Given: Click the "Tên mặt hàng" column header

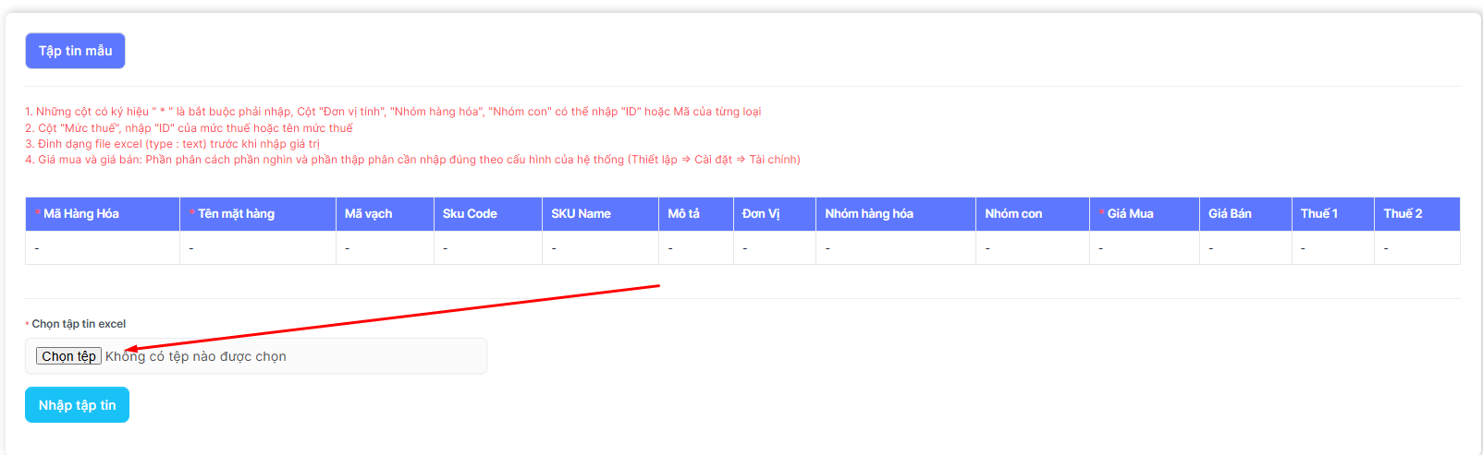Looking at the screenshot, I should point(236,214).
